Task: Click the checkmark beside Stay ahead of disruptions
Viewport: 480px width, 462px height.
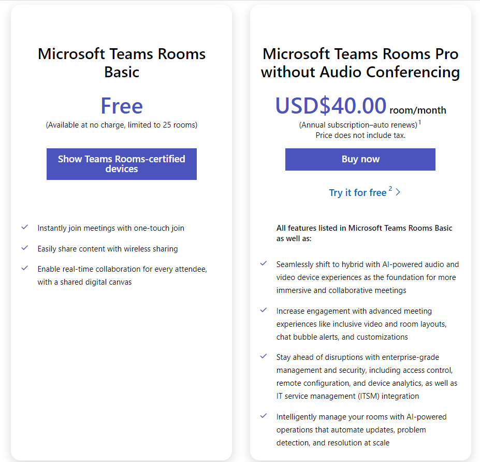Action: click(264, 356)
